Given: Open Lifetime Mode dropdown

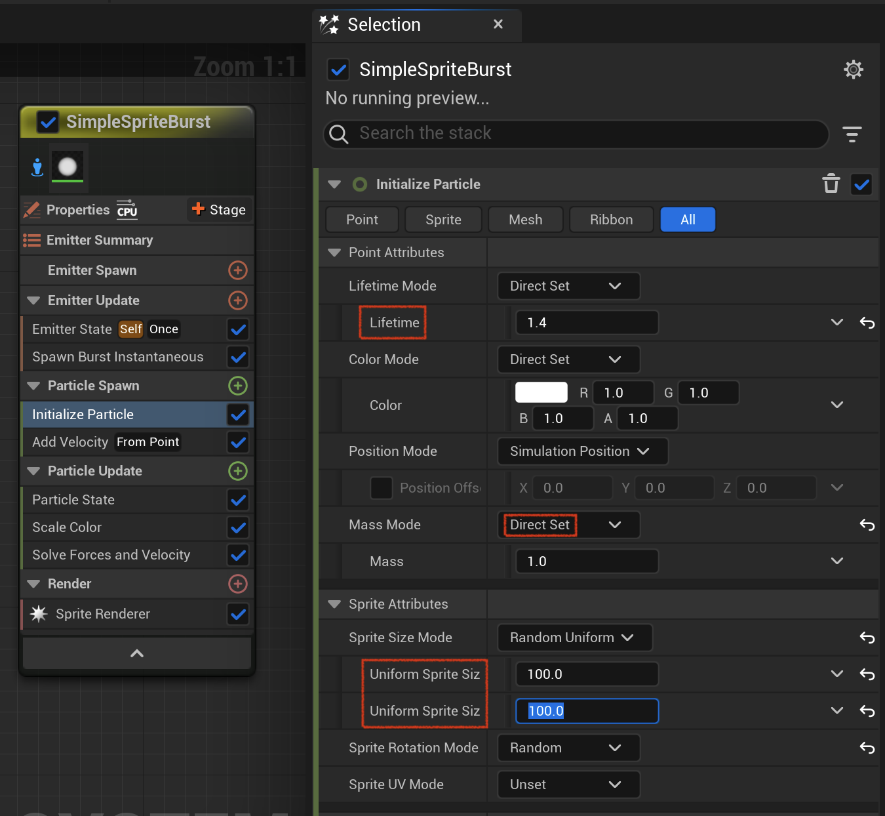Looking at the screenshot, I should click(568, 285).
